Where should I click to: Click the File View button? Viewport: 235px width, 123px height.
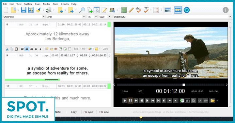tap(104, 112)
